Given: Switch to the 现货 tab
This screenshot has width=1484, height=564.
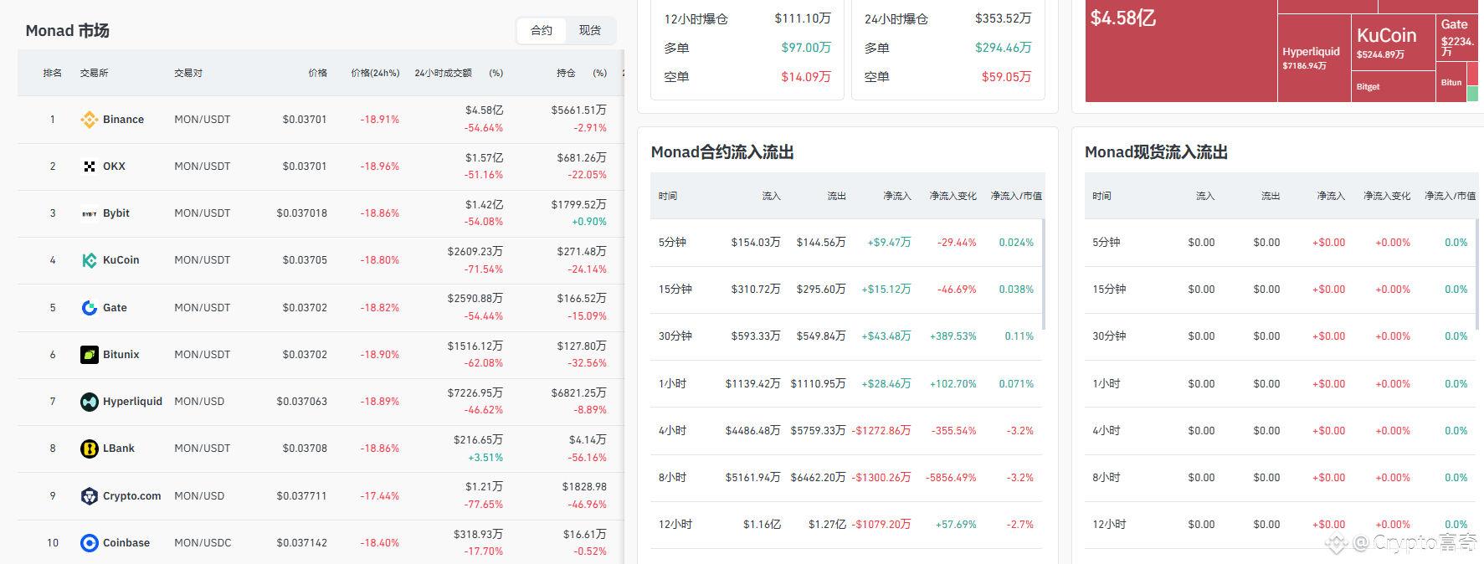Looking at the screenshot, I should 590,30.
